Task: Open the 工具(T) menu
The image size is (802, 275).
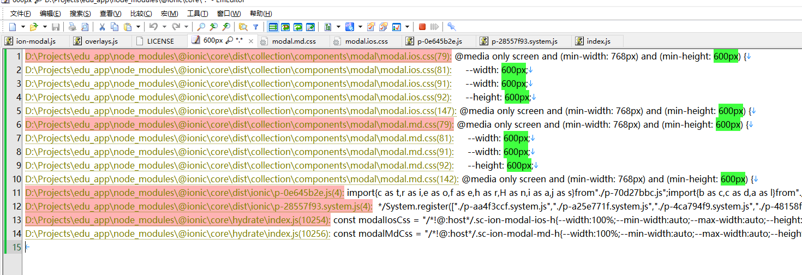Action: pos(197,14)
